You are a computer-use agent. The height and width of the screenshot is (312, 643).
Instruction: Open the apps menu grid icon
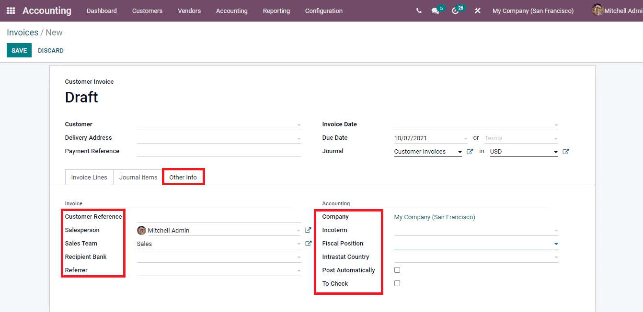point(10,11)
